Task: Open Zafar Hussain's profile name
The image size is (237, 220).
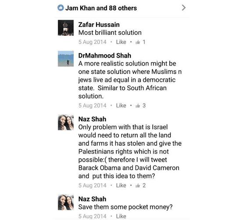Action: (99, 25)
